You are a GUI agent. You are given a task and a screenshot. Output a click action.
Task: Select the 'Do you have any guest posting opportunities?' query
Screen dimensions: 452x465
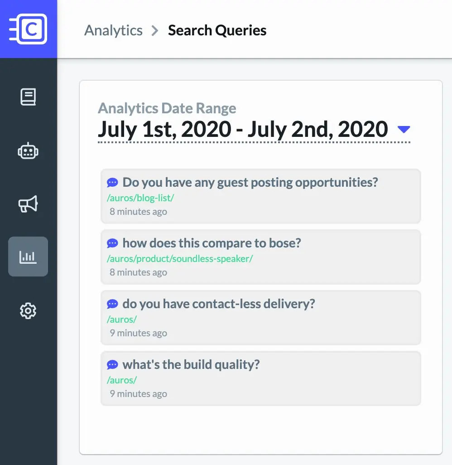point(261,196)
